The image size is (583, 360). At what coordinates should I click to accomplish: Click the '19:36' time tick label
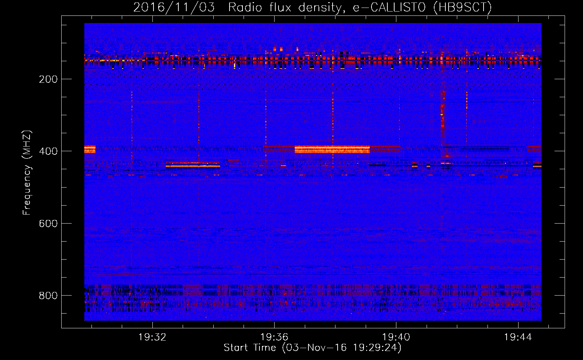[x=274, y=337]
